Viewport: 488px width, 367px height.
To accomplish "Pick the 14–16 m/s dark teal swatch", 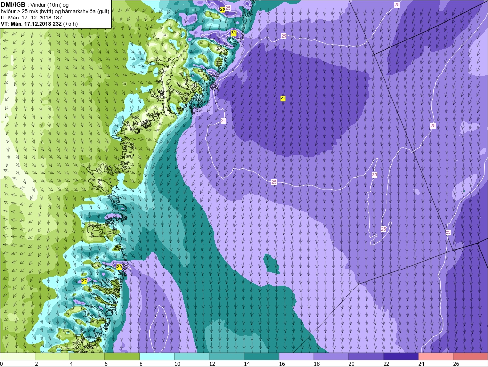I will [262, 356].
